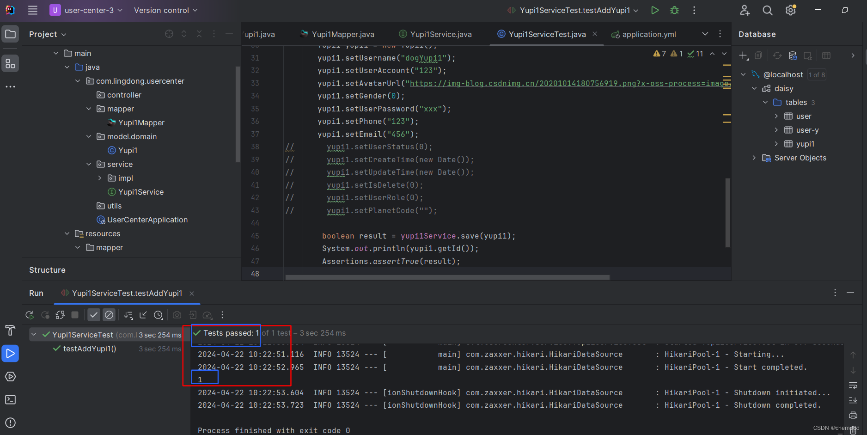Open the Run tool window sidebar icon
The width and height of the screenshot is (867, 435).
pyautogui.click(x=10, y=354)
